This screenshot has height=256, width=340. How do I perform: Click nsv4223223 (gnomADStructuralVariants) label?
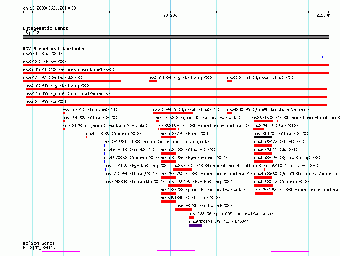point(203,190)
